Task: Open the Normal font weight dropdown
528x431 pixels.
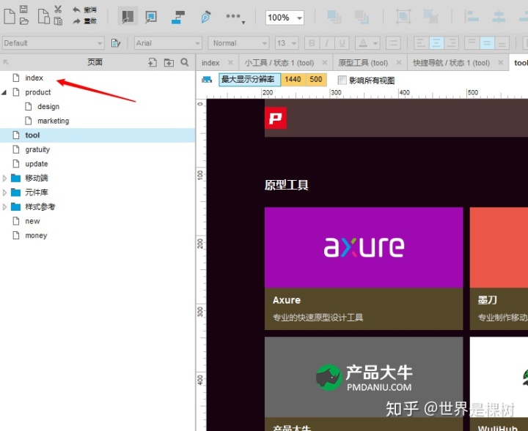Action: click(x=238, y=43)
